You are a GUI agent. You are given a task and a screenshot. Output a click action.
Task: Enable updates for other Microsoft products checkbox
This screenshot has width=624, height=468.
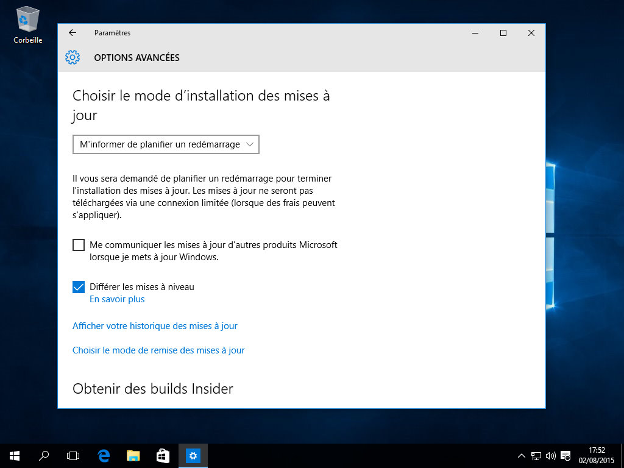point(79,245)
